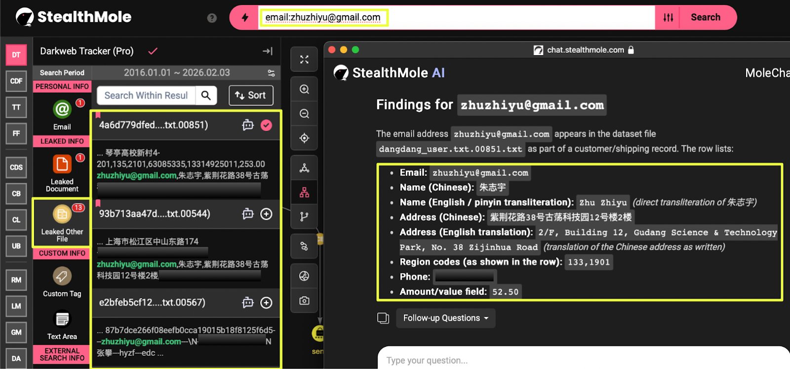Open the Leaked Document category
This screenshot has height=369, width=790.
pyautogui.click(x=62, y=172)
